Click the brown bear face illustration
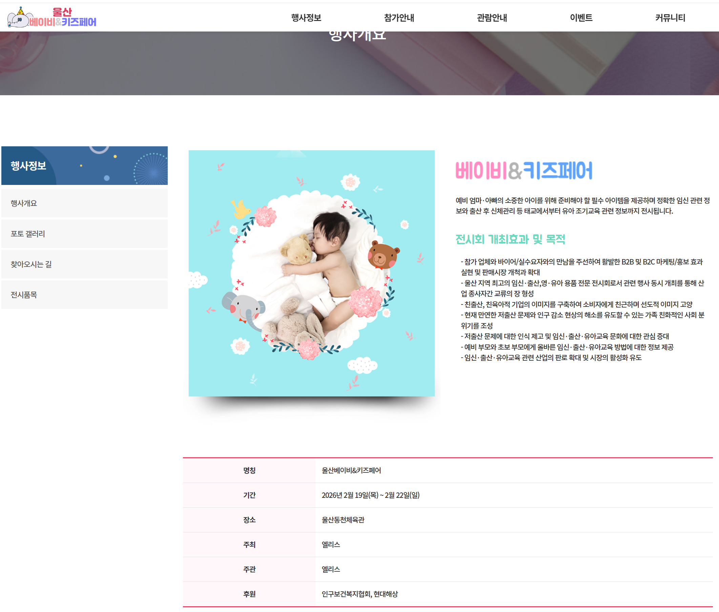This screenshot has height=612, width=719. (383, 255)
